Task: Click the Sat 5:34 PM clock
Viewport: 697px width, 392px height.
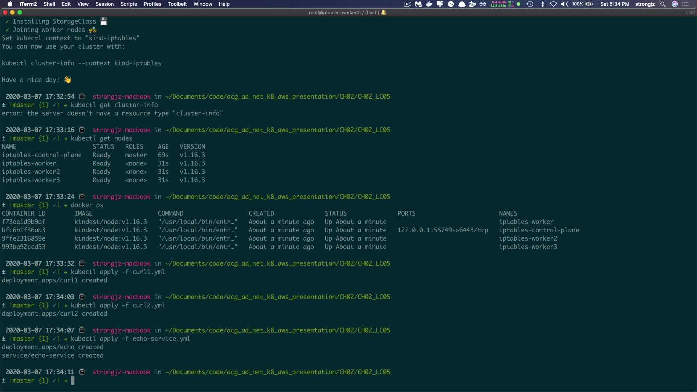Action: pyautogui.click(x=615, y=4)
